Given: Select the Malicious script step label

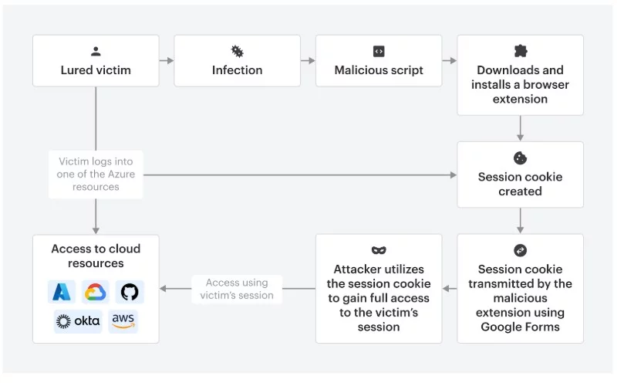Looking at the screenshot, I should pyautogui.click(x=379, y=70).
